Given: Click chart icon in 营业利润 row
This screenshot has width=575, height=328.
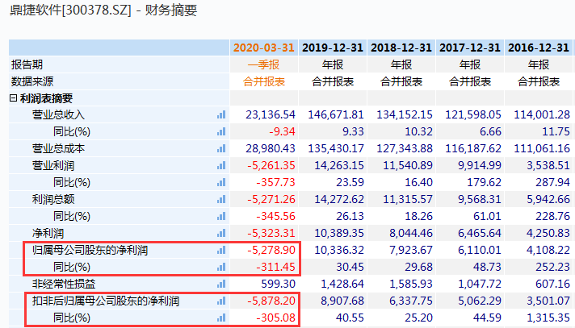Looking at the screenshot, I should [x=220, y=165].
